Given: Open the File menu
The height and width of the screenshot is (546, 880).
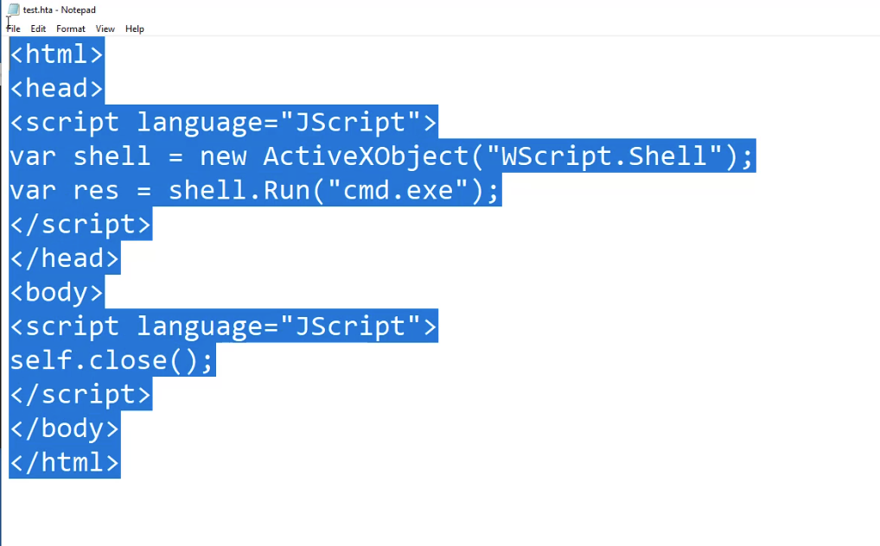Looking at the screenshot, I should click(x=14, y=29).
